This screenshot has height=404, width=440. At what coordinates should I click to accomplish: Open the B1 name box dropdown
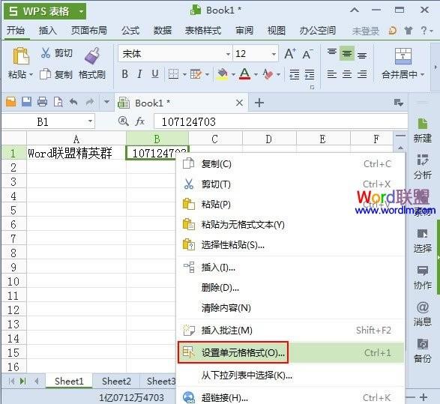tap(90, 121)
